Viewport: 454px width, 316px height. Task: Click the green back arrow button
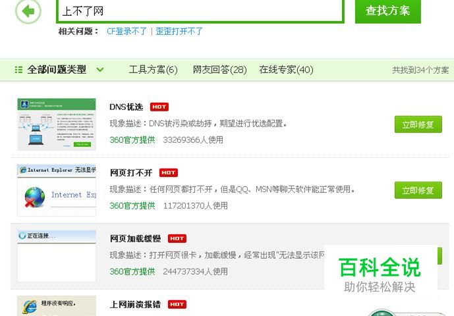28,11
